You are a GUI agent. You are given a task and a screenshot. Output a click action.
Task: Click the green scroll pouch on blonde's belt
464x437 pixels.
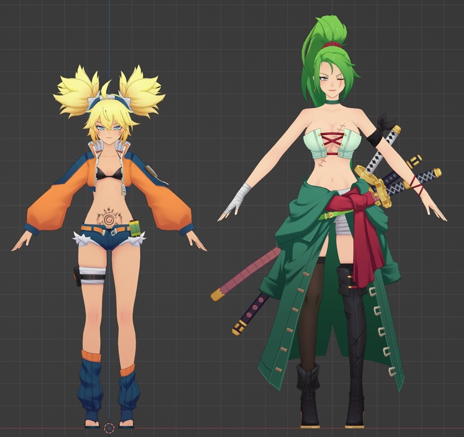[134, 228]
